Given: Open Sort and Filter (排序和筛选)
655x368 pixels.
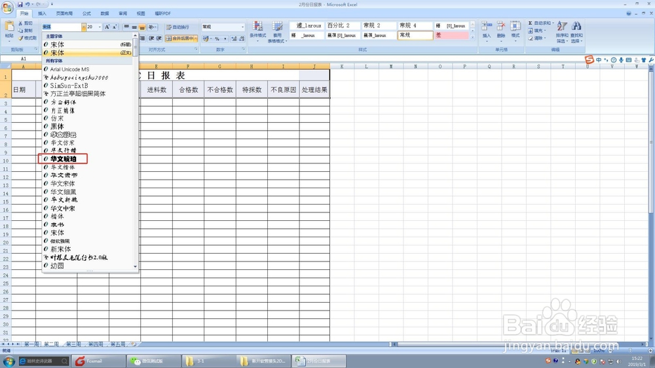Looking at the screenshot, I should (x=562, y=31).
